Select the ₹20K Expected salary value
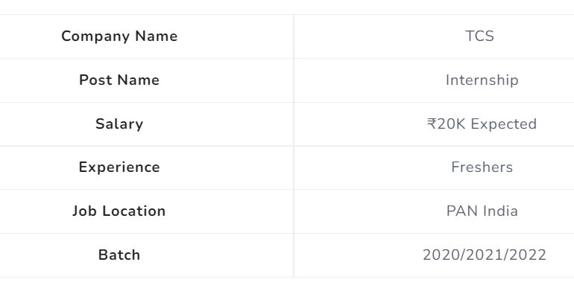 [482, 124]
